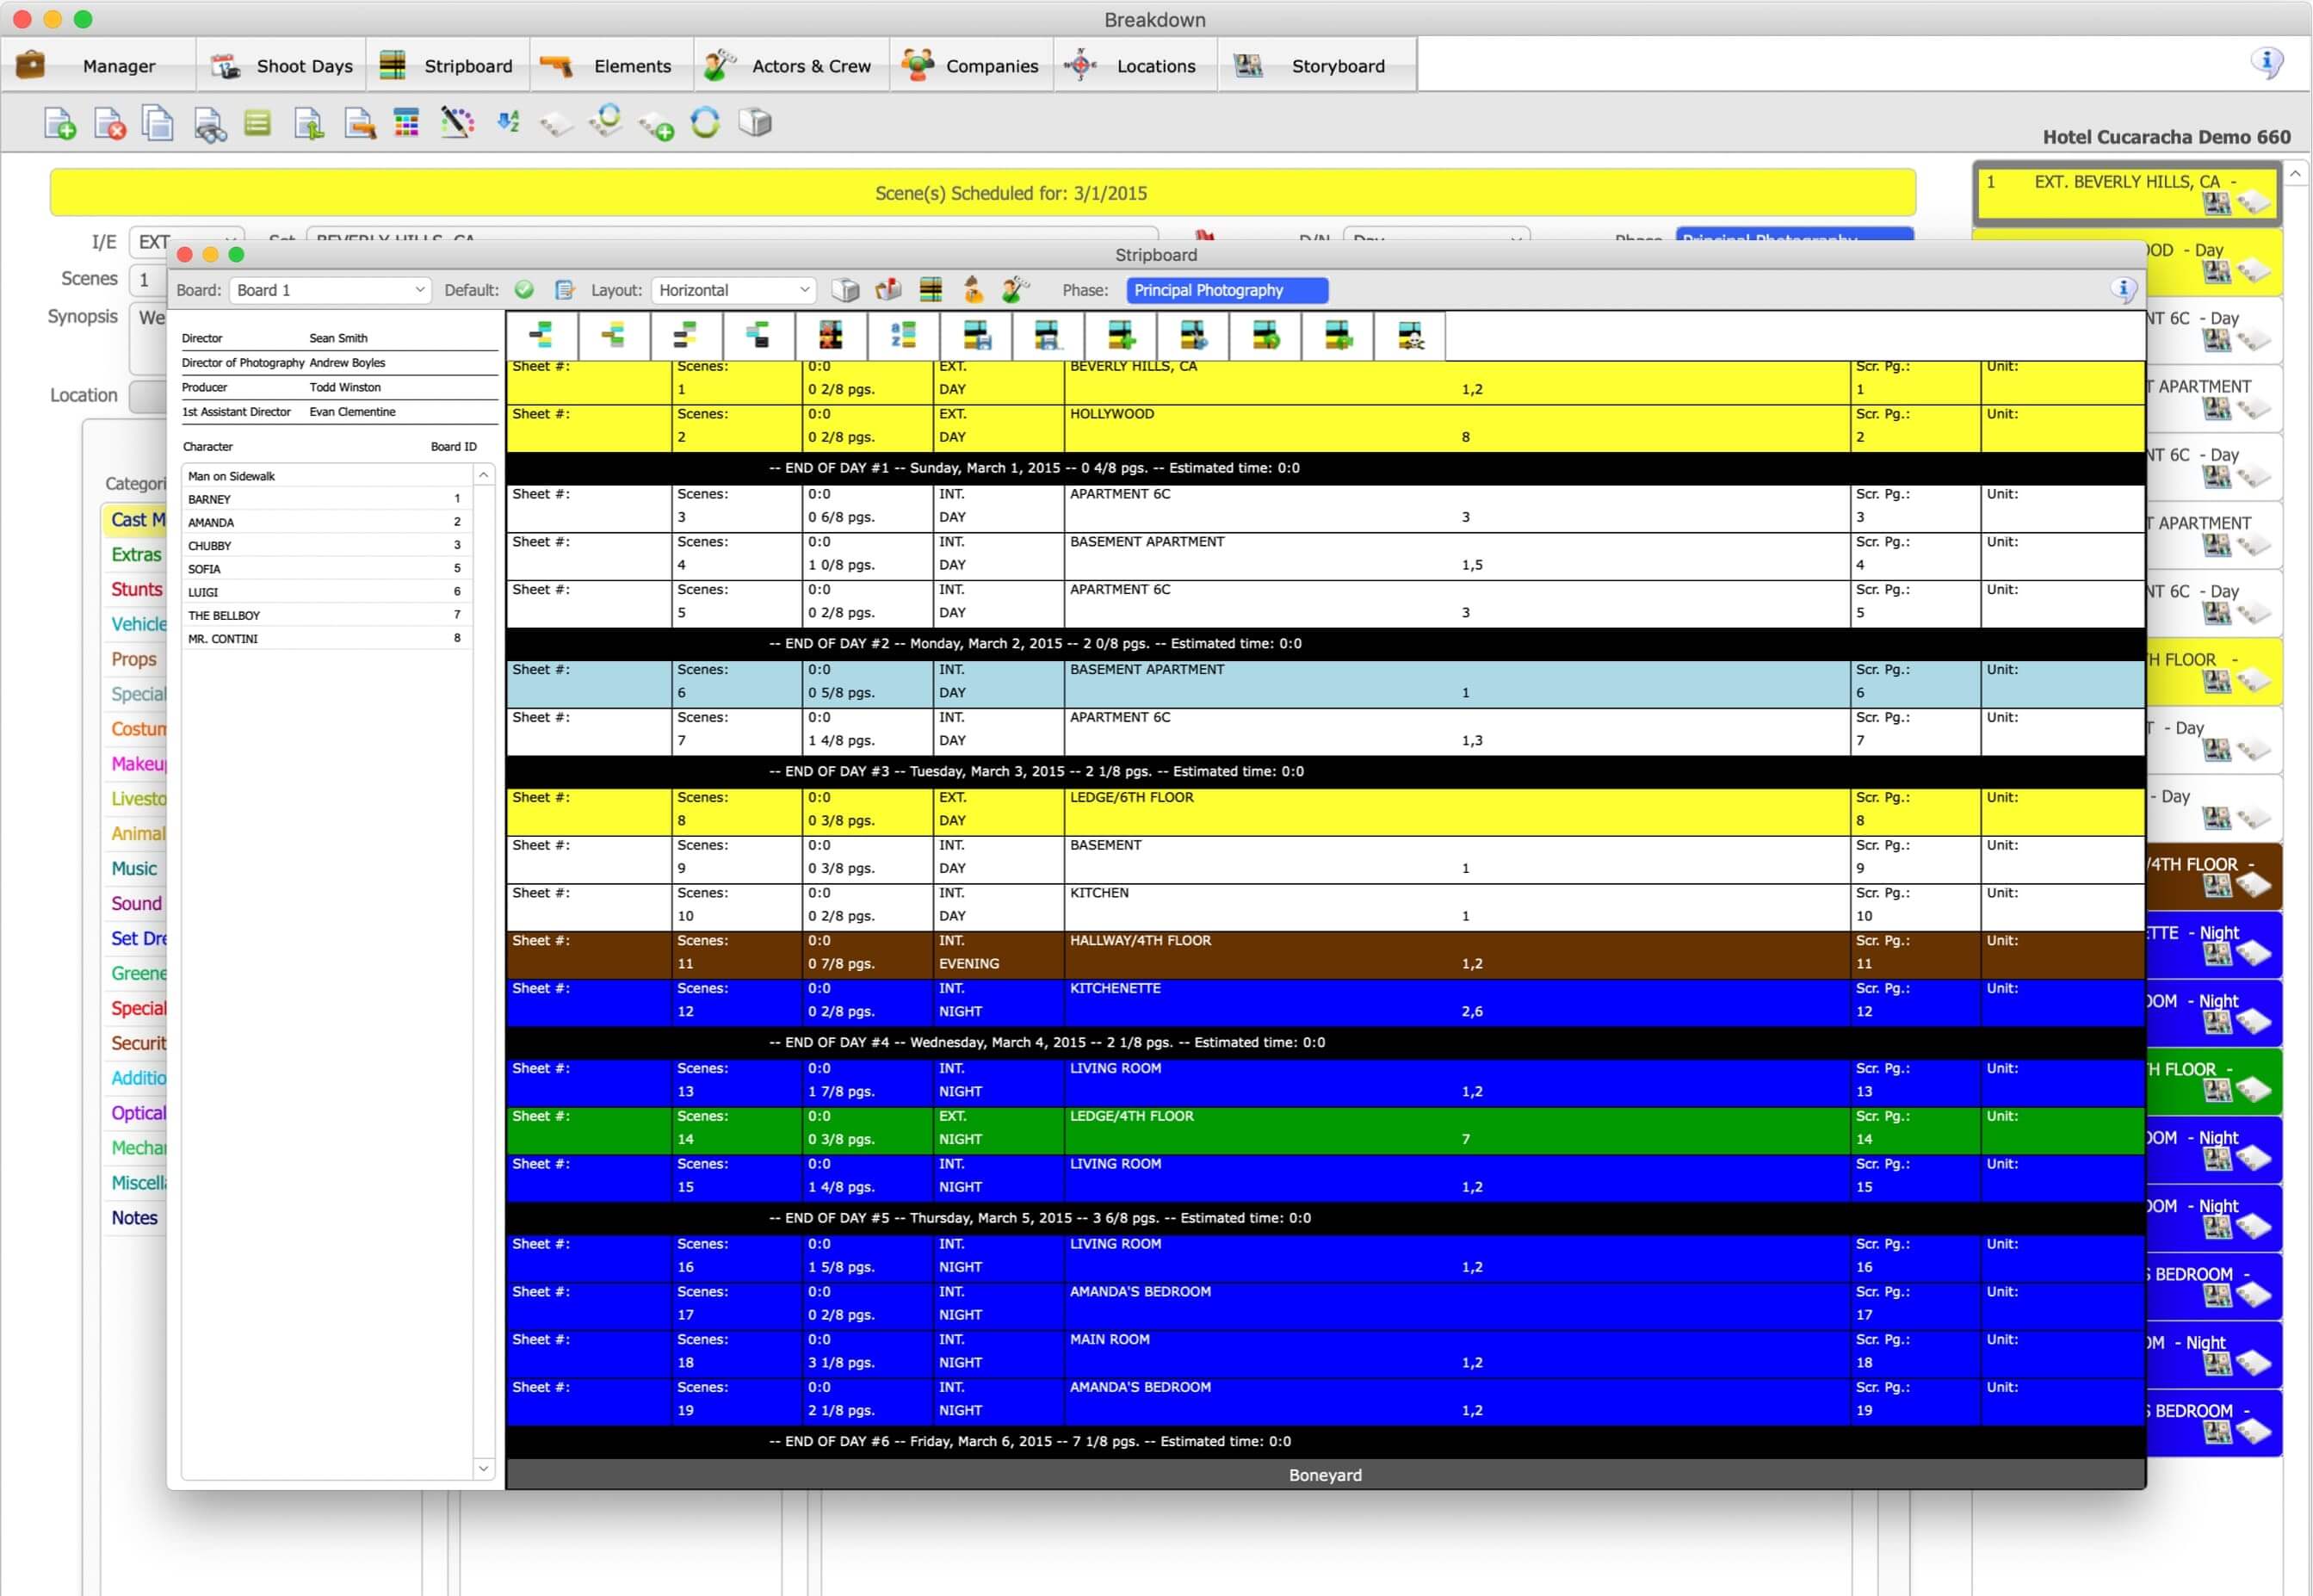Image resolution: width=2313 pixels, height=1596 pixels.
Task: Toggle the green Default checkmark
Action: point(524,289)
